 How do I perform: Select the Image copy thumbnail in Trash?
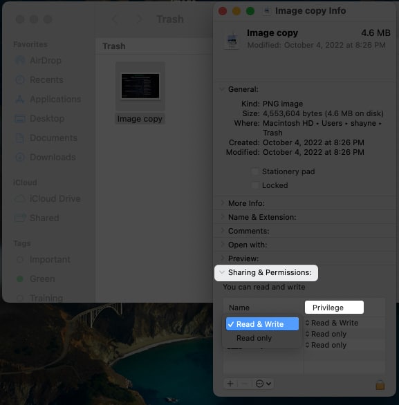click(140, 86)
